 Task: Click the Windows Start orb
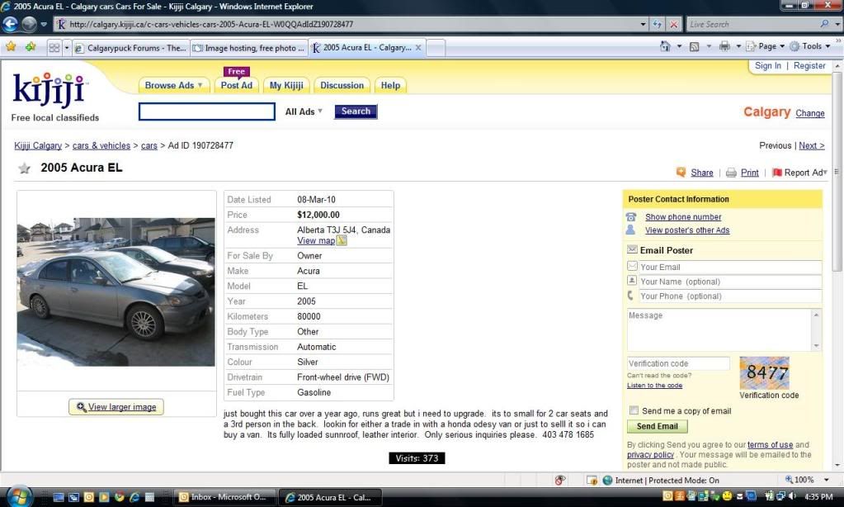click(x=17, y=496)
